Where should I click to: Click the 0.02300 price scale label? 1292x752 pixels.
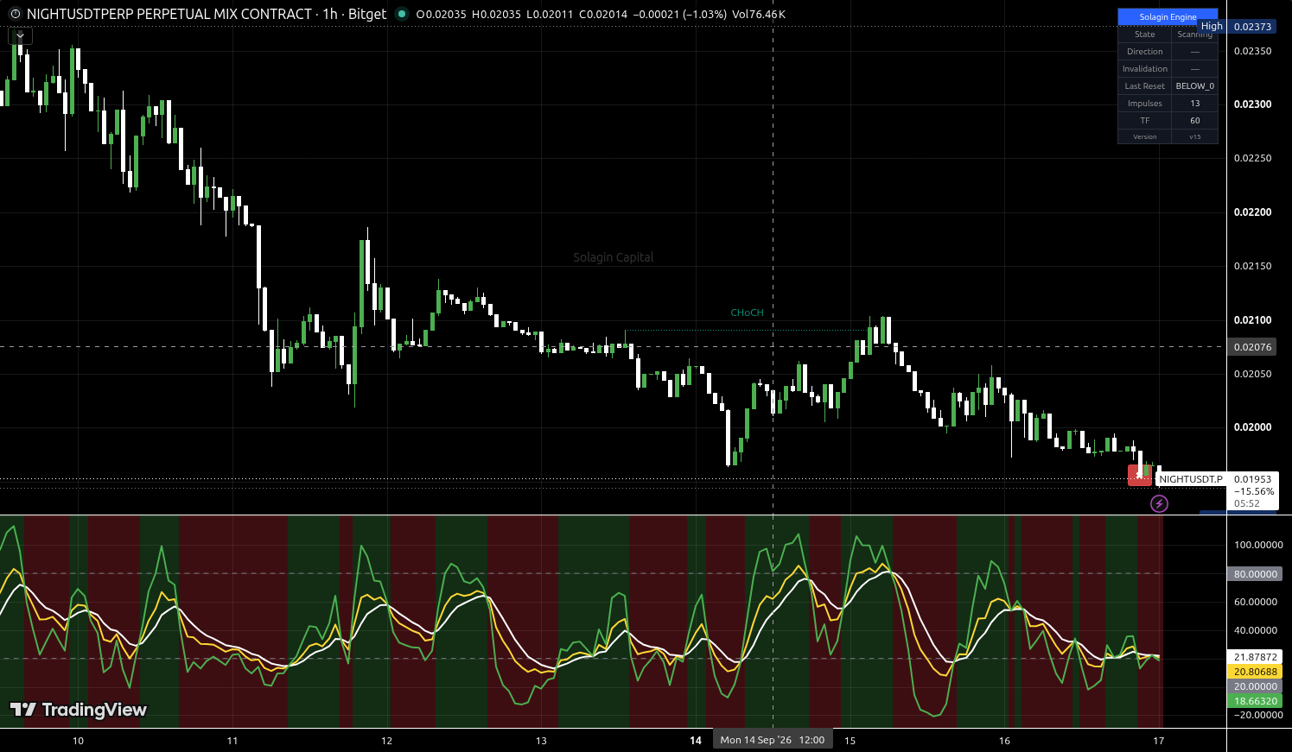point(1252,104)
